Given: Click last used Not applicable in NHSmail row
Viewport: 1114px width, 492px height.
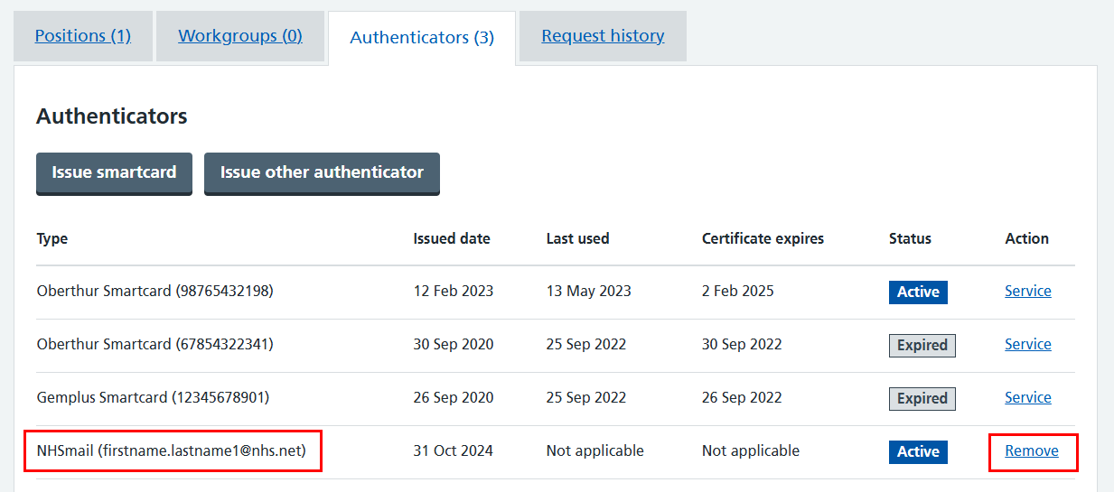Looking at the screenshot, I should [594, 450].
